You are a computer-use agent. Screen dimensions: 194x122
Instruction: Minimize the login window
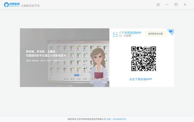[x=167, y=5]
